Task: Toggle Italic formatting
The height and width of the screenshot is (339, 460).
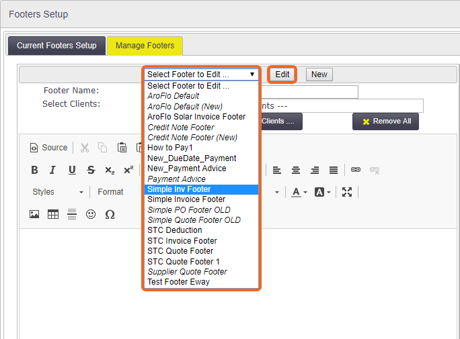Action: pyautogui.click(x=53, y=170)
